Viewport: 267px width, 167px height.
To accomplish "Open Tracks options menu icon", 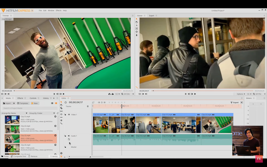I will click(x=88, y=106).
